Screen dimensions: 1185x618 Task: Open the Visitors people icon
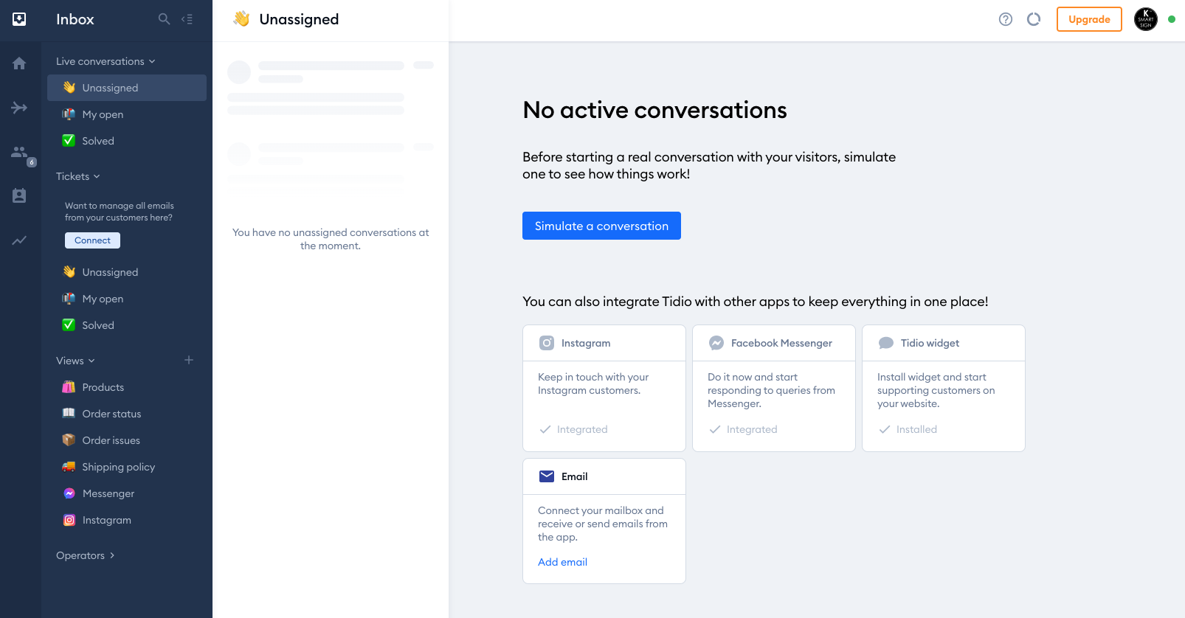point(19,152)
